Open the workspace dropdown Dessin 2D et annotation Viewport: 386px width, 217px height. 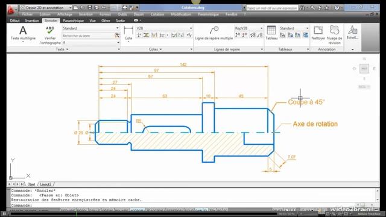(x=46, y=8)
